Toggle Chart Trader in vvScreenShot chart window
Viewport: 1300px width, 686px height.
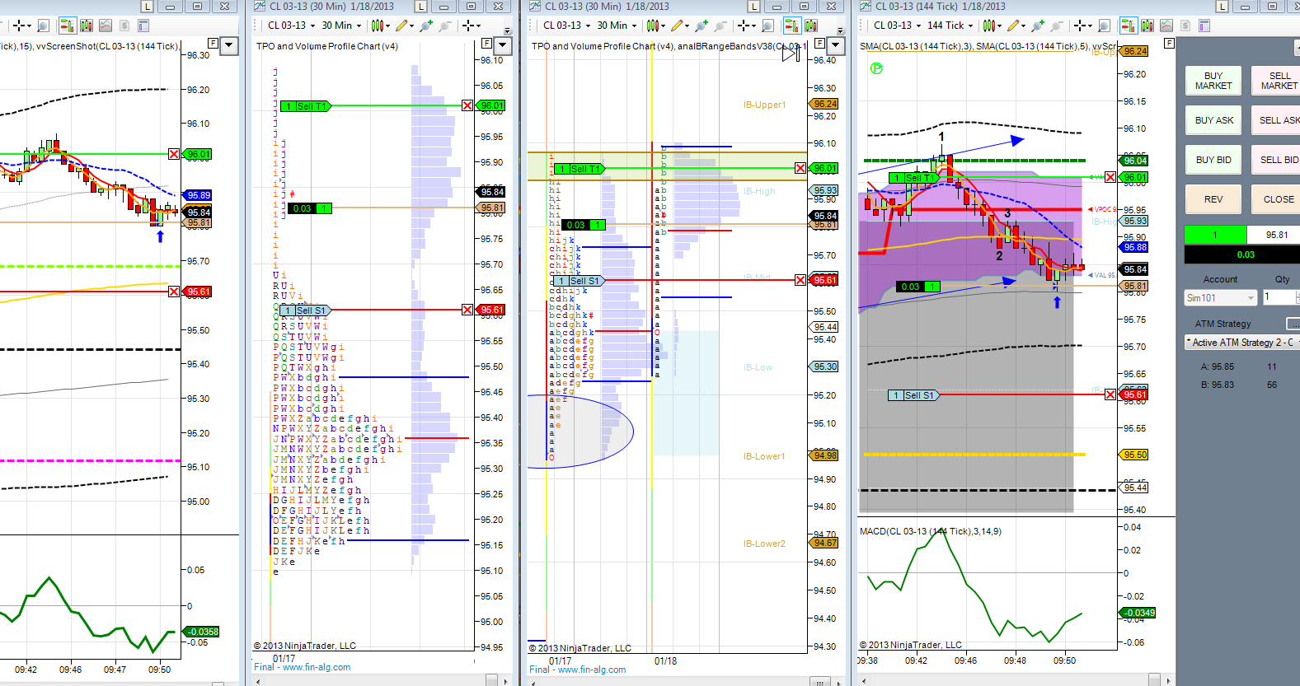coord(68,26)
